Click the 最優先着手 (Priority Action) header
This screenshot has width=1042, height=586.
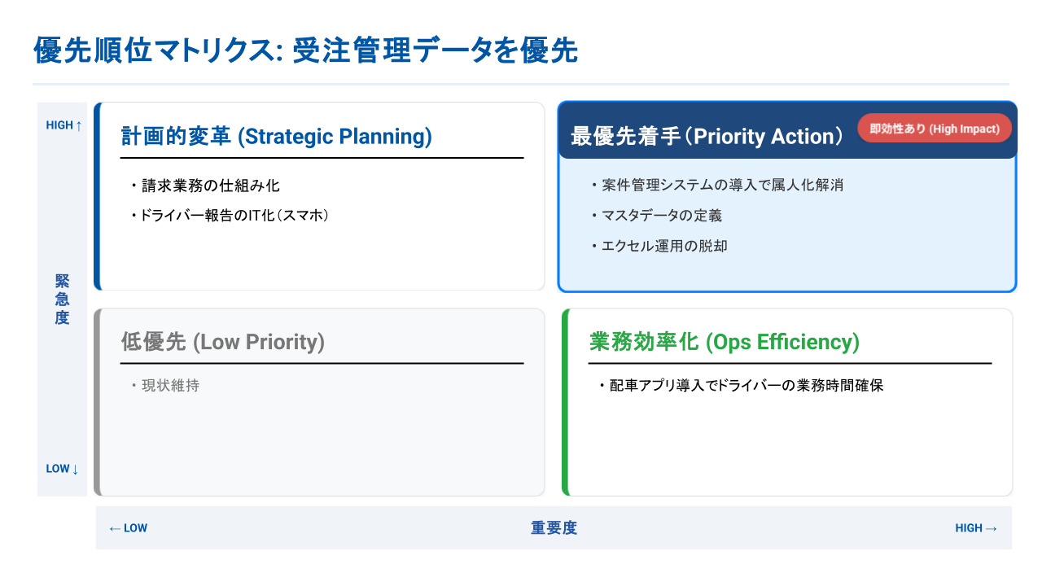coord(707,136)
